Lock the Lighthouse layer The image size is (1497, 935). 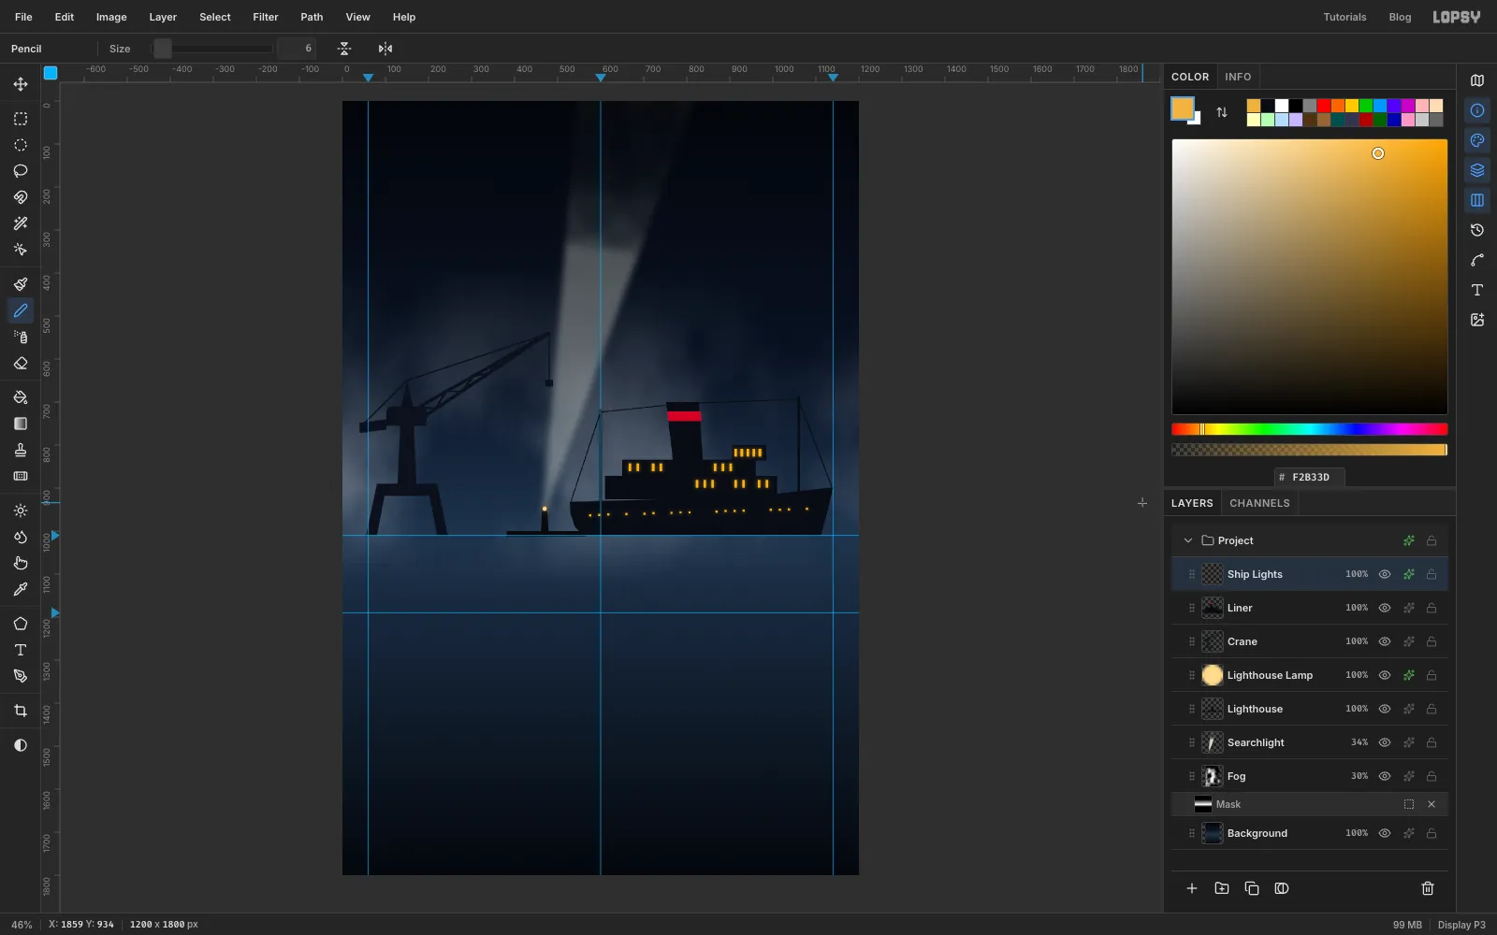[x=1432, y=709]
